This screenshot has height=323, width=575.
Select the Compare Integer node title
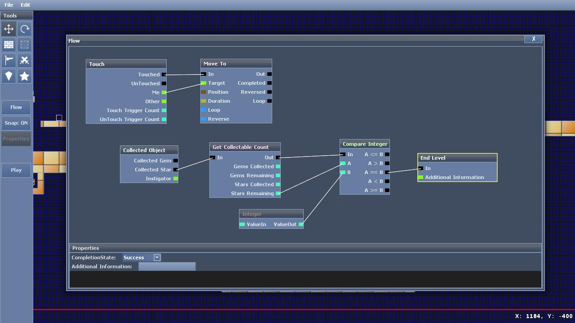pos(365,144)
